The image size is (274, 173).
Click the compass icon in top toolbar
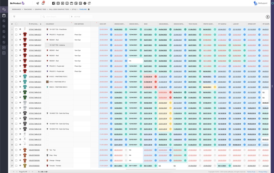click(85, 3)
